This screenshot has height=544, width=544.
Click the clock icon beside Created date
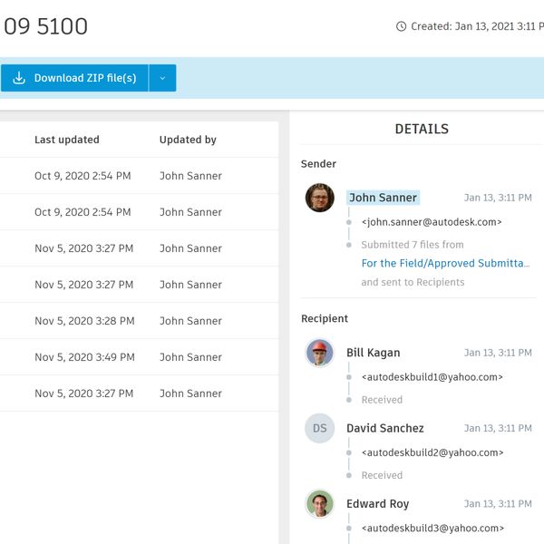pos(402,27)
